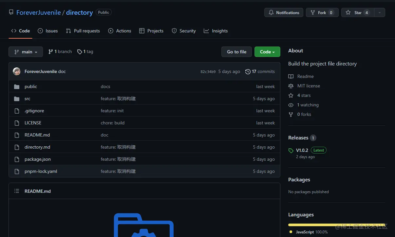View the Insights tab
Screen dimensions: 395x237
(x=216, y=31)
